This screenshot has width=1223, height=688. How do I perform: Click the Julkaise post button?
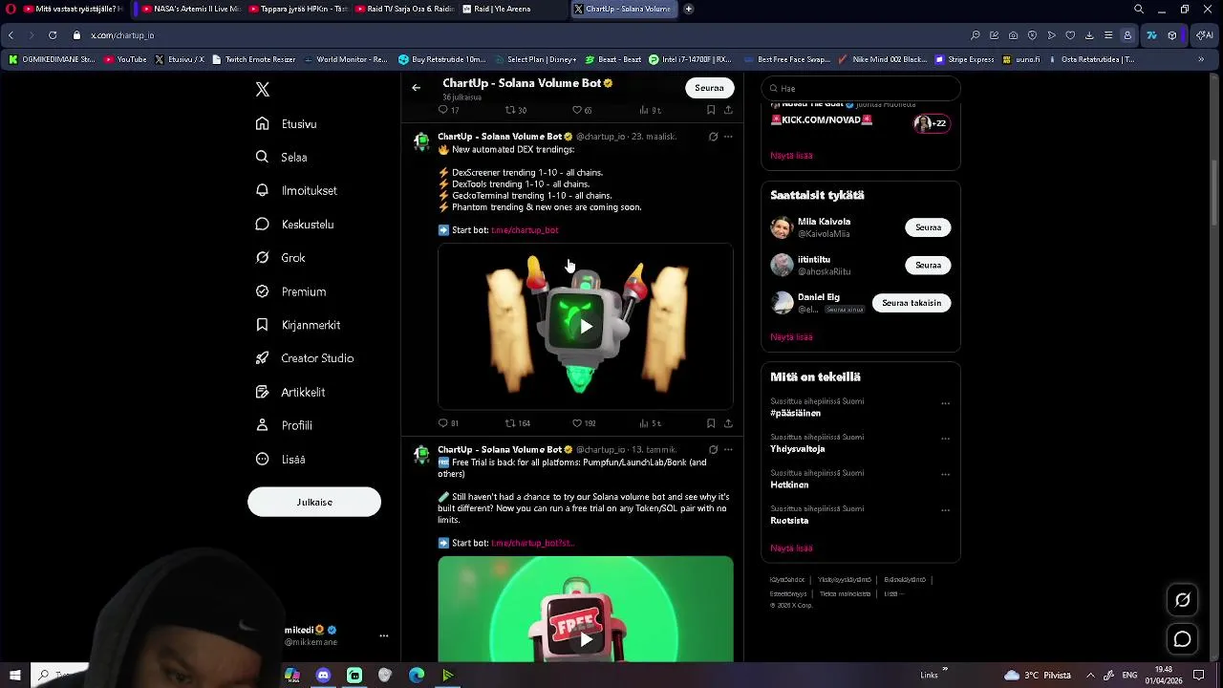click(x=314, y=502)
